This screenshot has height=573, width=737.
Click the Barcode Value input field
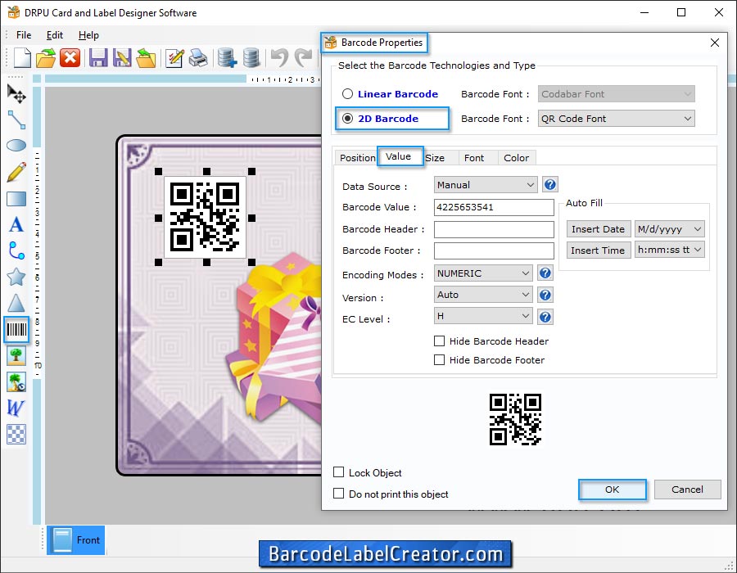pyautogui.click(x=494, y=207)
